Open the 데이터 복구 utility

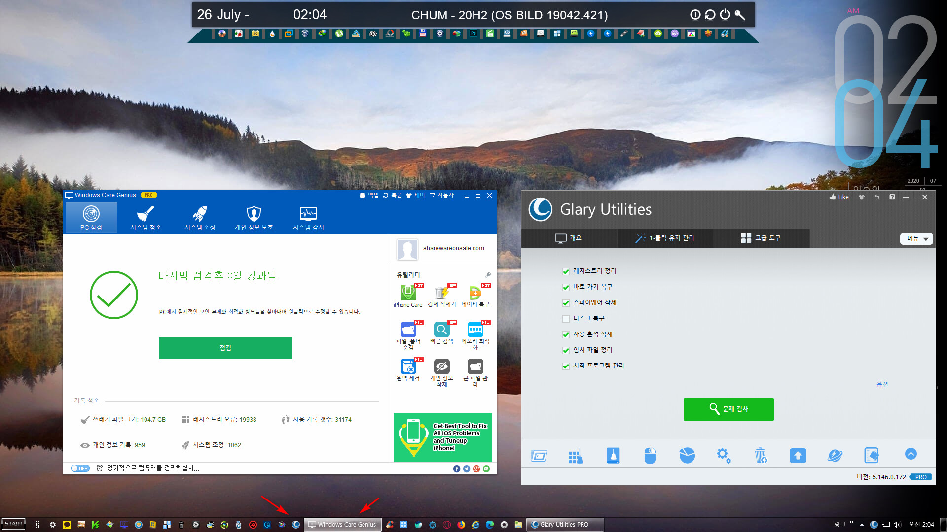(x=475, y=296)
